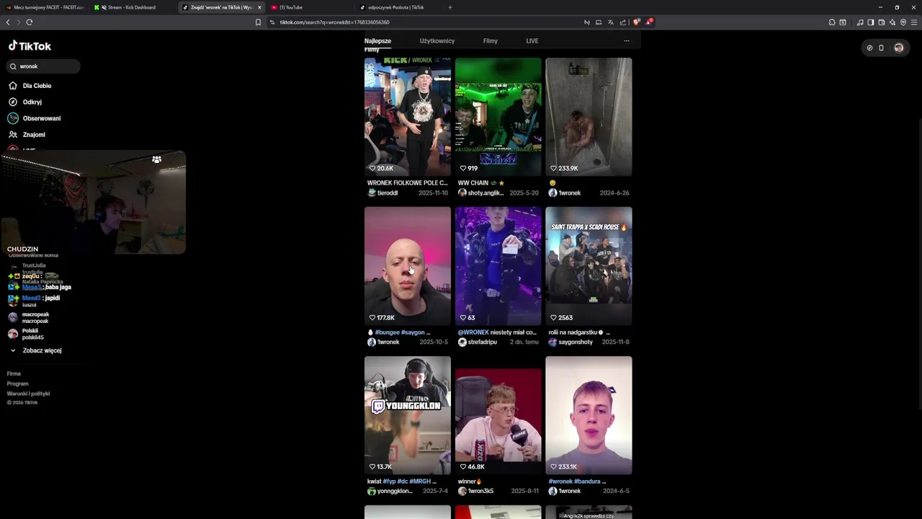Click the #bungee hashtag link
Screen dimensions: 922x519
click(387, 332)
